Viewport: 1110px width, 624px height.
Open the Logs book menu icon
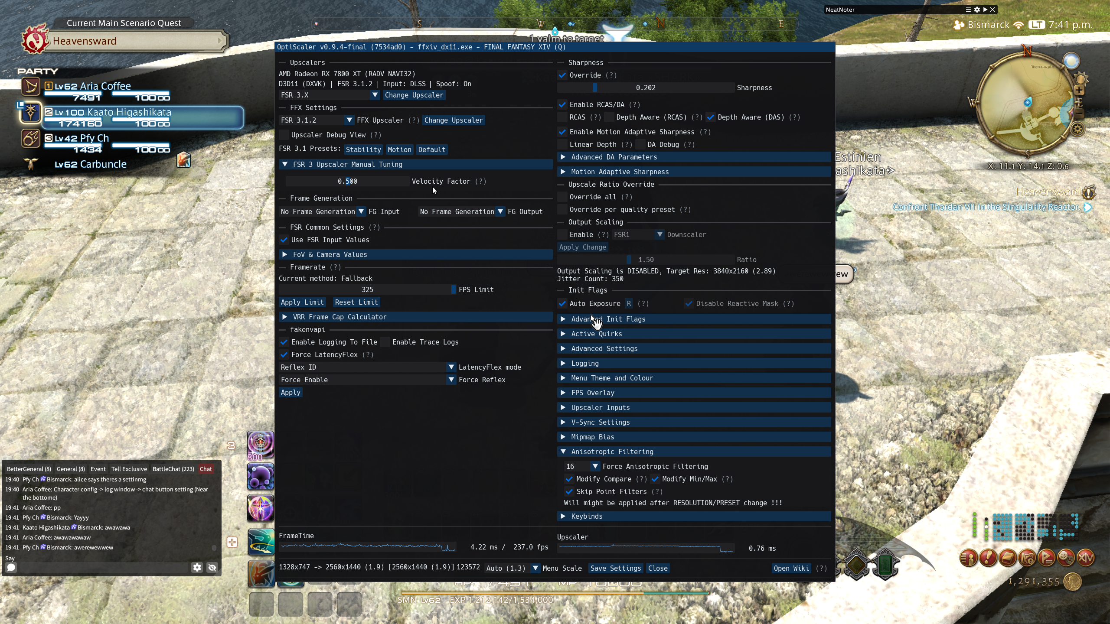pos(1008,558)
